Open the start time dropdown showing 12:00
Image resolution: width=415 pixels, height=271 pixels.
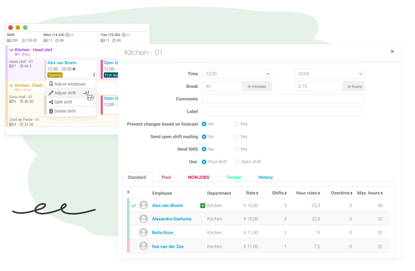tap(237, 74)
